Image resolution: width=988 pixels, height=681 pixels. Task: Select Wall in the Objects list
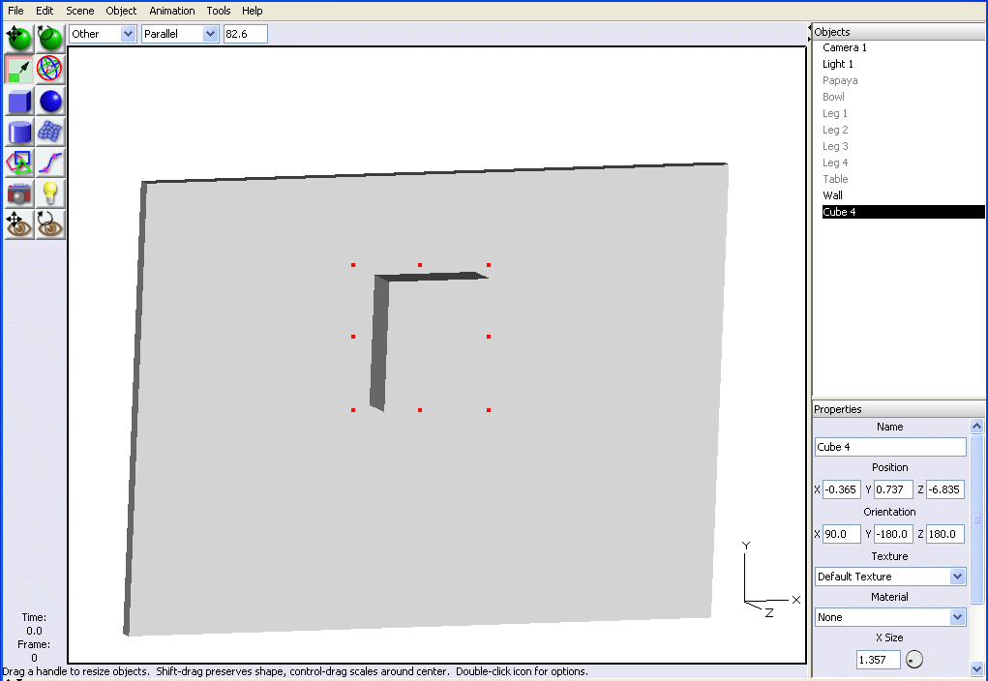click(x=832, y=195)
